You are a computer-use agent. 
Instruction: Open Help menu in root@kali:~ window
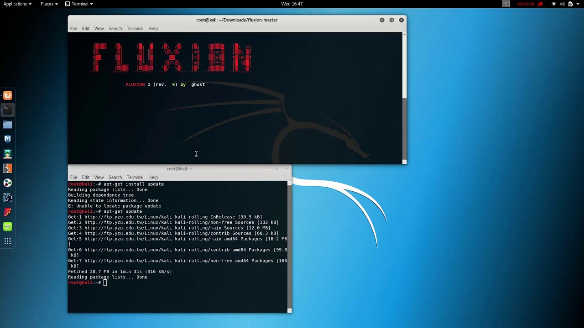(x=153, y=177)
